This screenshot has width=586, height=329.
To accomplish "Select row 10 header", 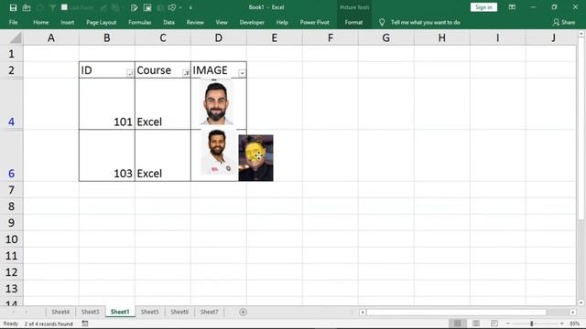I will (x=11, y=239).
